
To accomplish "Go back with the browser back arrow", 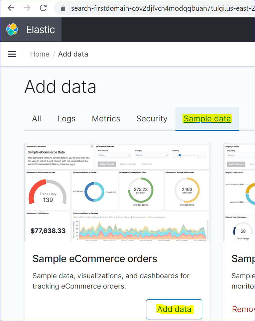I will (x=11, y=8).
